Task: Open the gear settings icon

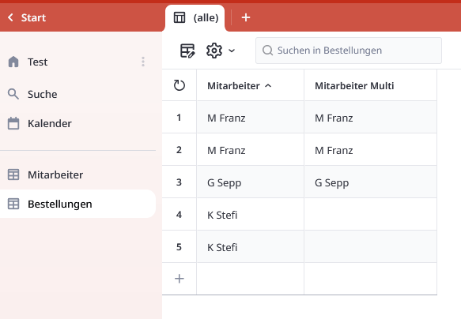Action: point(214,51)
